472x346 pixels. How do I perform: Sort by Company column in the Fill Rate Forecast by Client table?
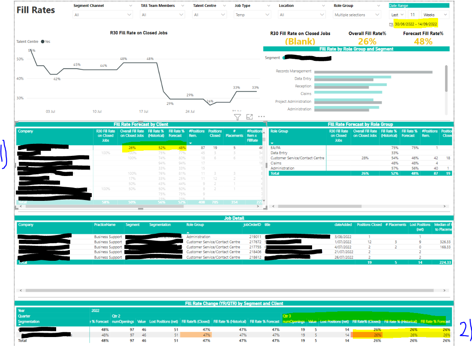point(26,131)
